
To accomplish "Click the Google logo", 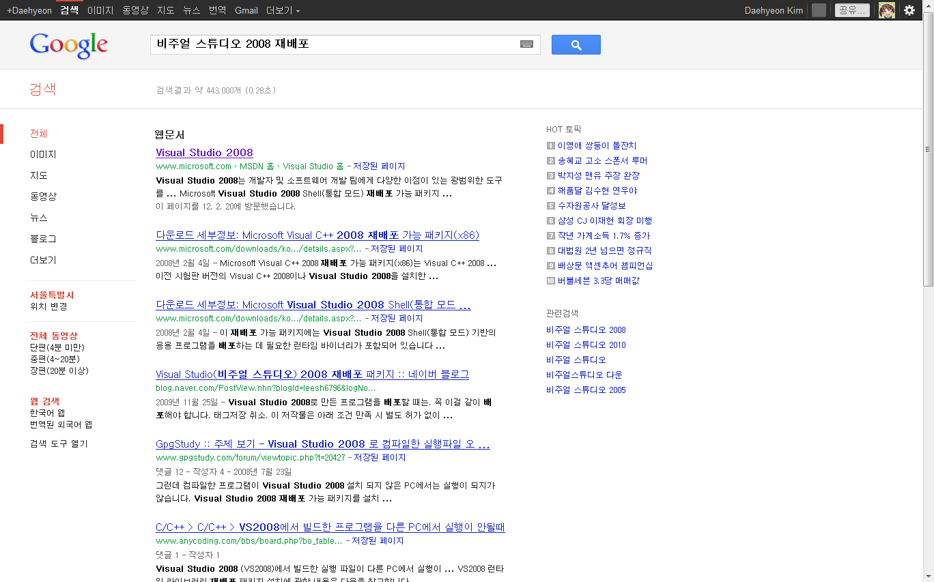I will coord(69,46).
